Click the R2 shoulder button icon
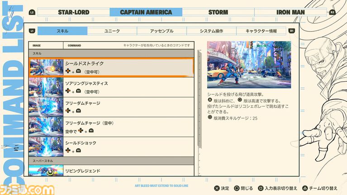The height and width of the screenshot is (195, 347). pyautogui.click(x=332, y=12)
